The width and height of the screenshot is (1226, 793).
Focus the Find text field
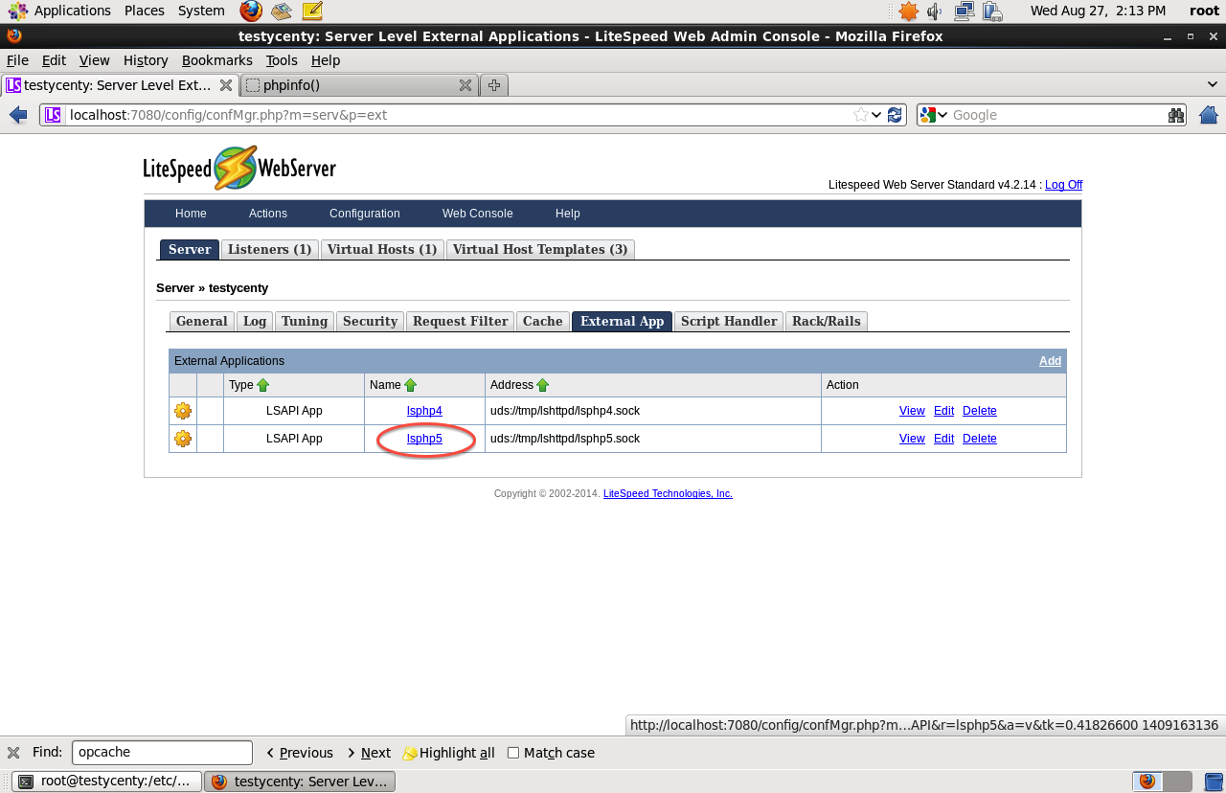pyautogui.click(x=162, y=753)
